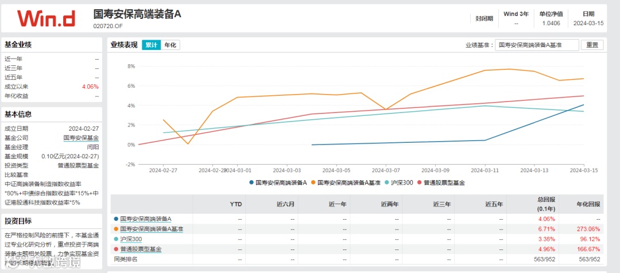The image size is (620, 273).
Task: Click the Wind 3年 rating label
Action: pos(516,14)
